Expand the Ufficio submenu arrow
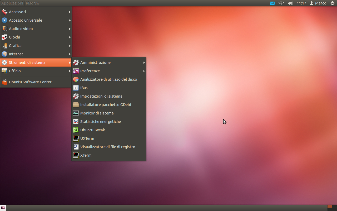The width and height of the screenshot is (337, 211). coord(70,71)
